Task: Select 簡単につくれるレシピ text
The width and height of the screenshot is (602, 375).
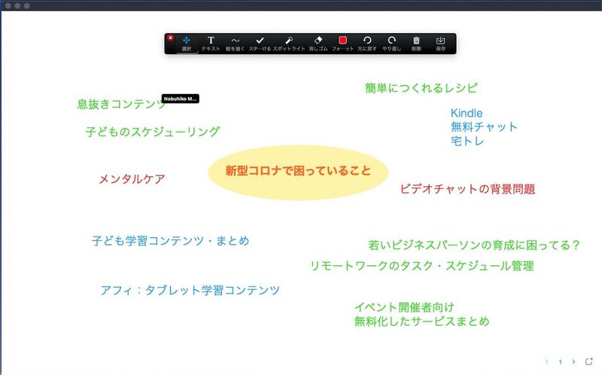Action: pyautogui.click(x=421, y=88)
